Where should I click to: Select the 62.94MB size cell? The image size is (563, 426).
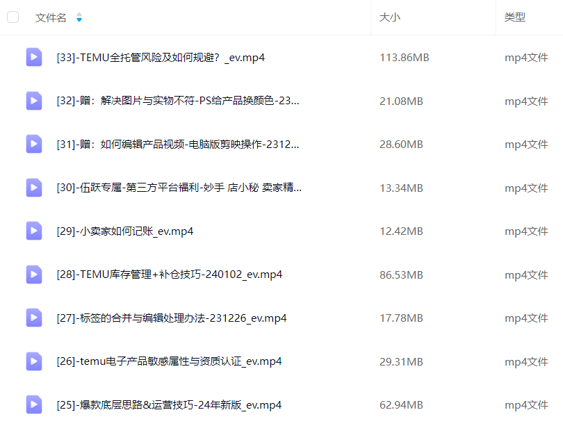(401, 405)
